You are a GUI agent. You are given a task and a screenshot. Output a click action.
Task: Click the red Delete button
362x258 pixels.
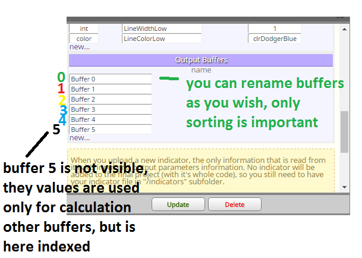235,204
